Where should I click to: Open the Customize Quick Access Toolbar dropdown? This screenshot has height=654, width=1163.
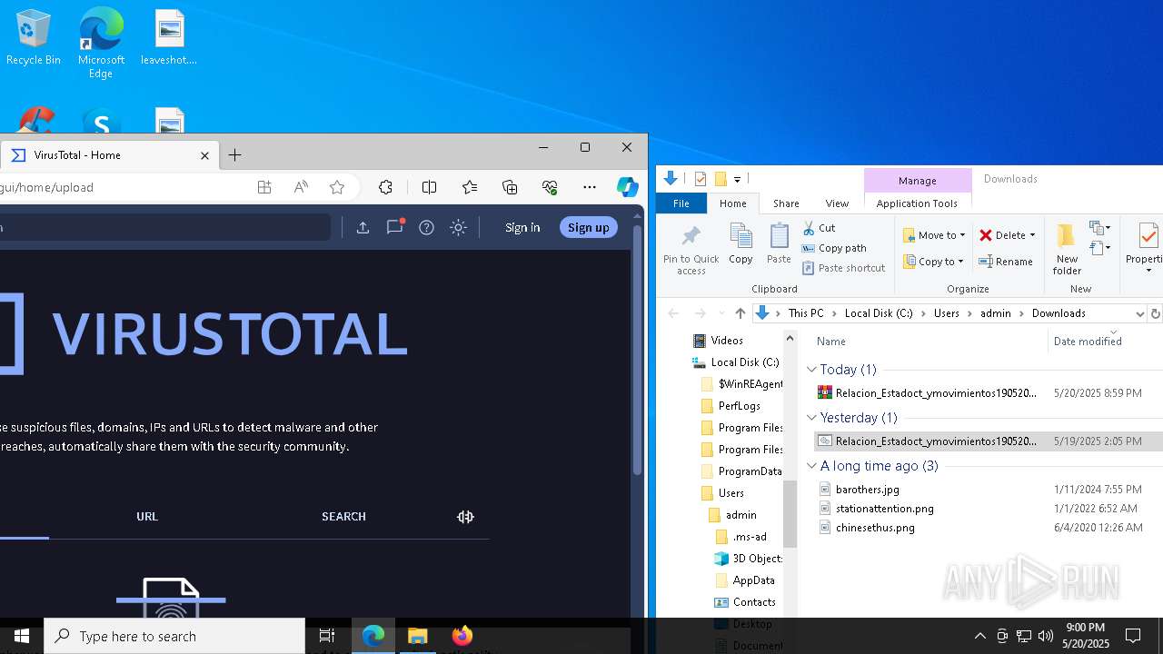click(x=737, y=179)
